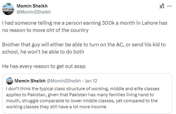Visit the @MominISheikh handle under the top name
The image size is (176, 114).
tap(34, 12)
